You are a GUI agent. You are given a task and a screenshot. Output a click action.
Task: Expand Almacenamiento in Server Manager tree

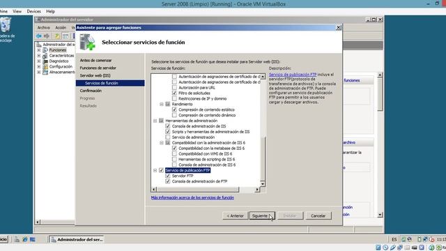[39, 73]
